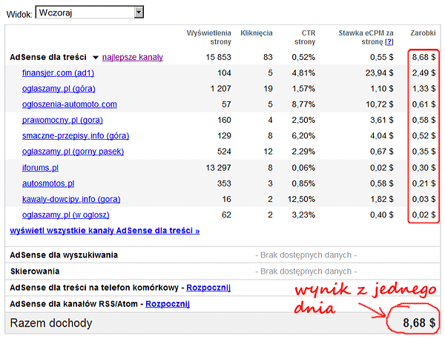Expand the AdSense dla treści triangle arrow
445x341 pixels.
(96, 58)
